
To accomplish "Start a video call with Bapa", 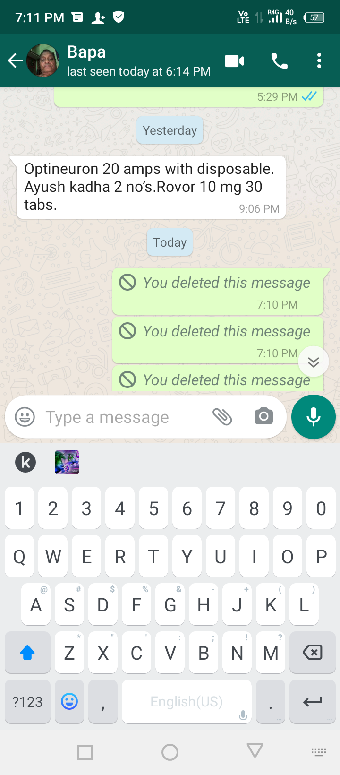I will pos(234,61).
